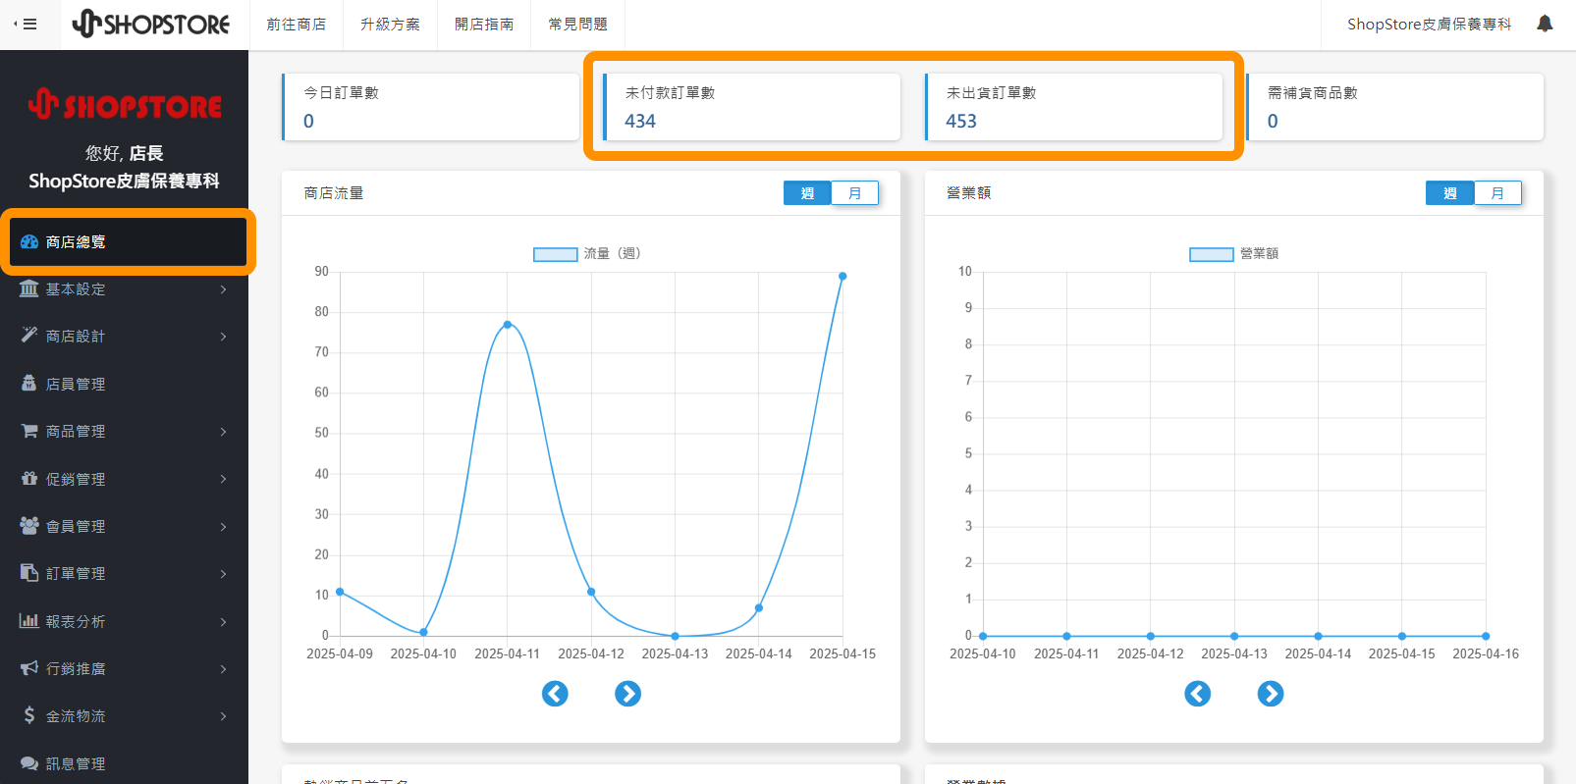Click the 店員管理 staff icon
The height and width of the screenshot is (784, 1576).
(x=29, y=384)
